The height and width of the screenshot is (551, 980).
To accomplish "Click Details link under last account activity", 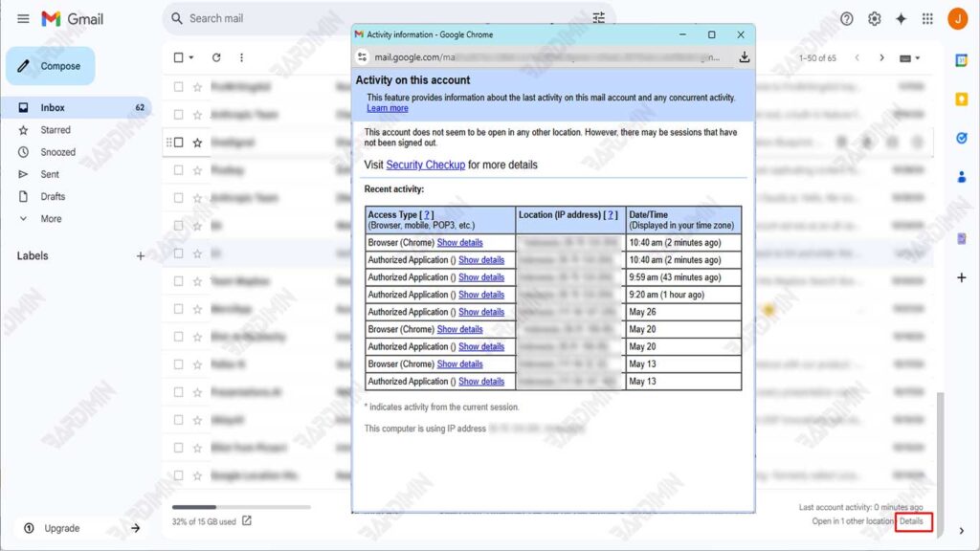I will point(911,521).
